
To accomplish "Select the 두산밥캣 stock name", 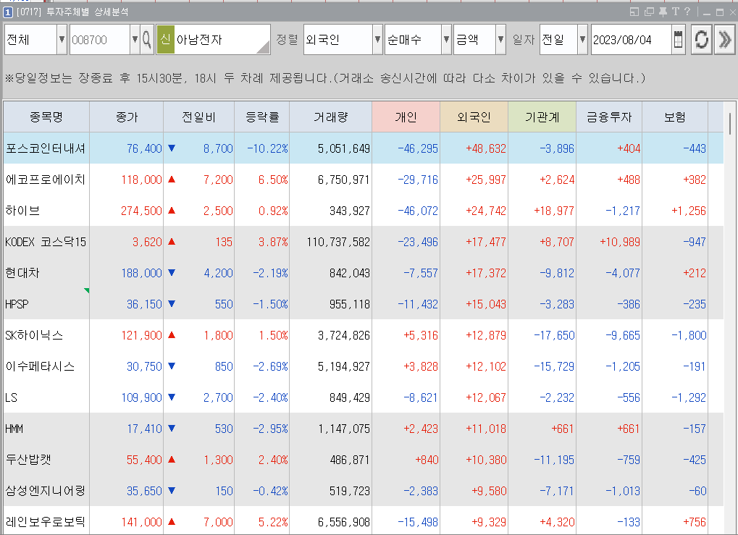I will click(x=28, y=460).
